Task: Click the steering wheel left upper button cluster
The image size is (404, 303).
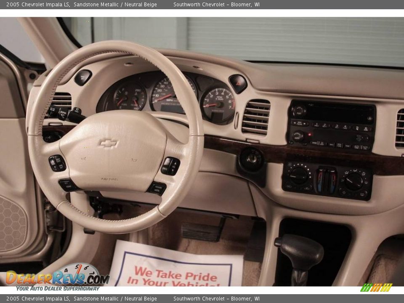Action: tap(57, 163)
